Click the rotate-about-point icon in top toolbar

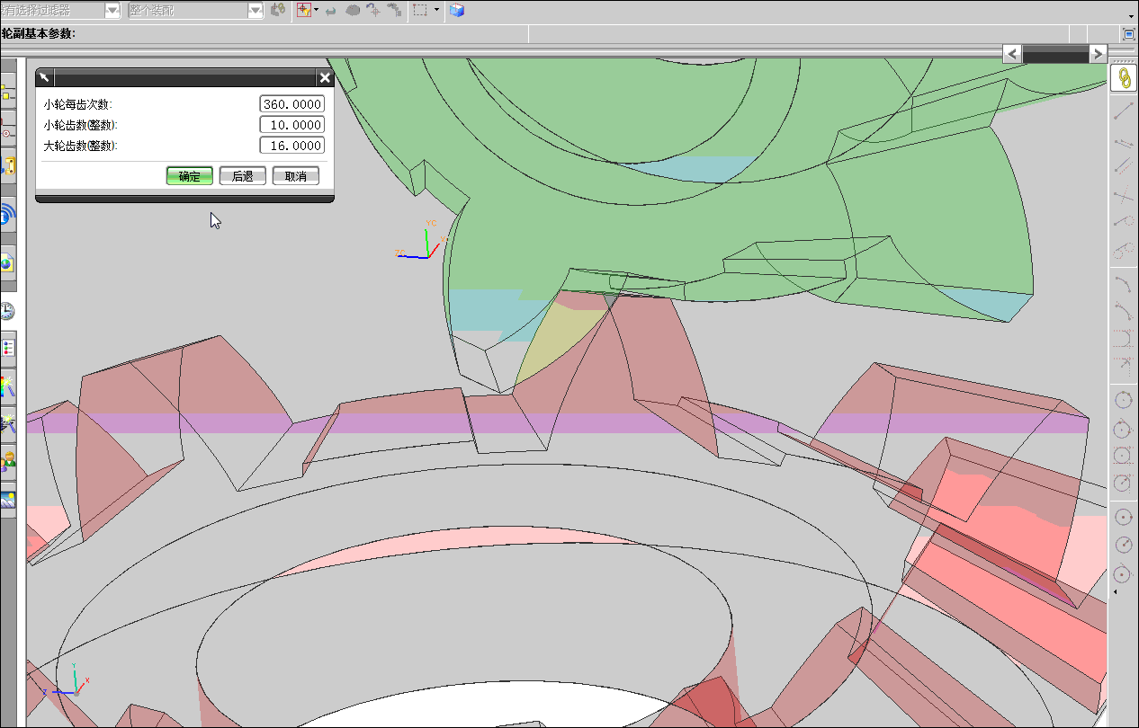click(x=373, y=10)
